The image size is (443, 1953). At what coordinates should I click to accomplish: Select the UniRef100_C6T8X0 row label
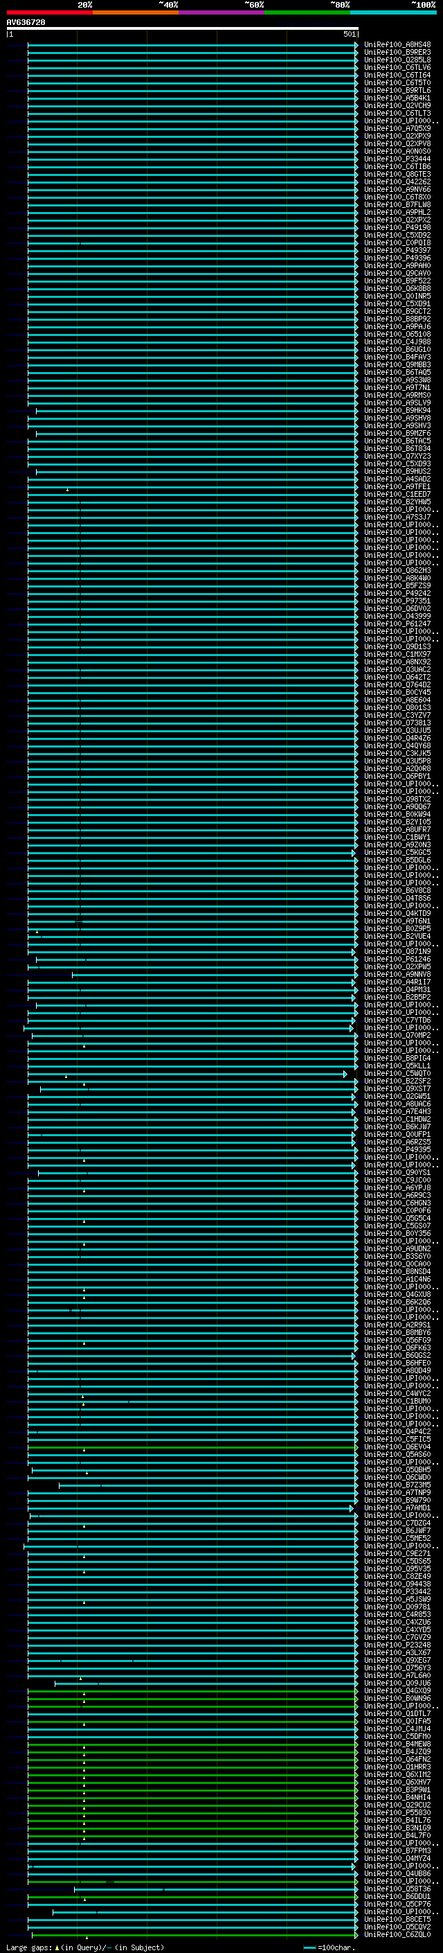point(397,197)
